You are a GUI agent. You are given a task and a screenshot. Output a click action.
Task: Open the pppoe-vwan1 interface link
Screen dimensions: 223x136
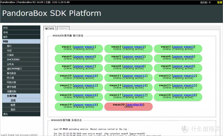coord(85,47)
